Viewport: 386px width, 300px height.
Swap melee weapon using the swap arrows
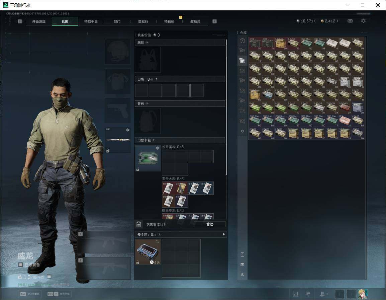[x=127, y=130]
